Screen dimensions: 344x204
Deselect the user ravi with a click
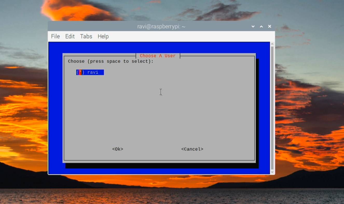point(80,72)
